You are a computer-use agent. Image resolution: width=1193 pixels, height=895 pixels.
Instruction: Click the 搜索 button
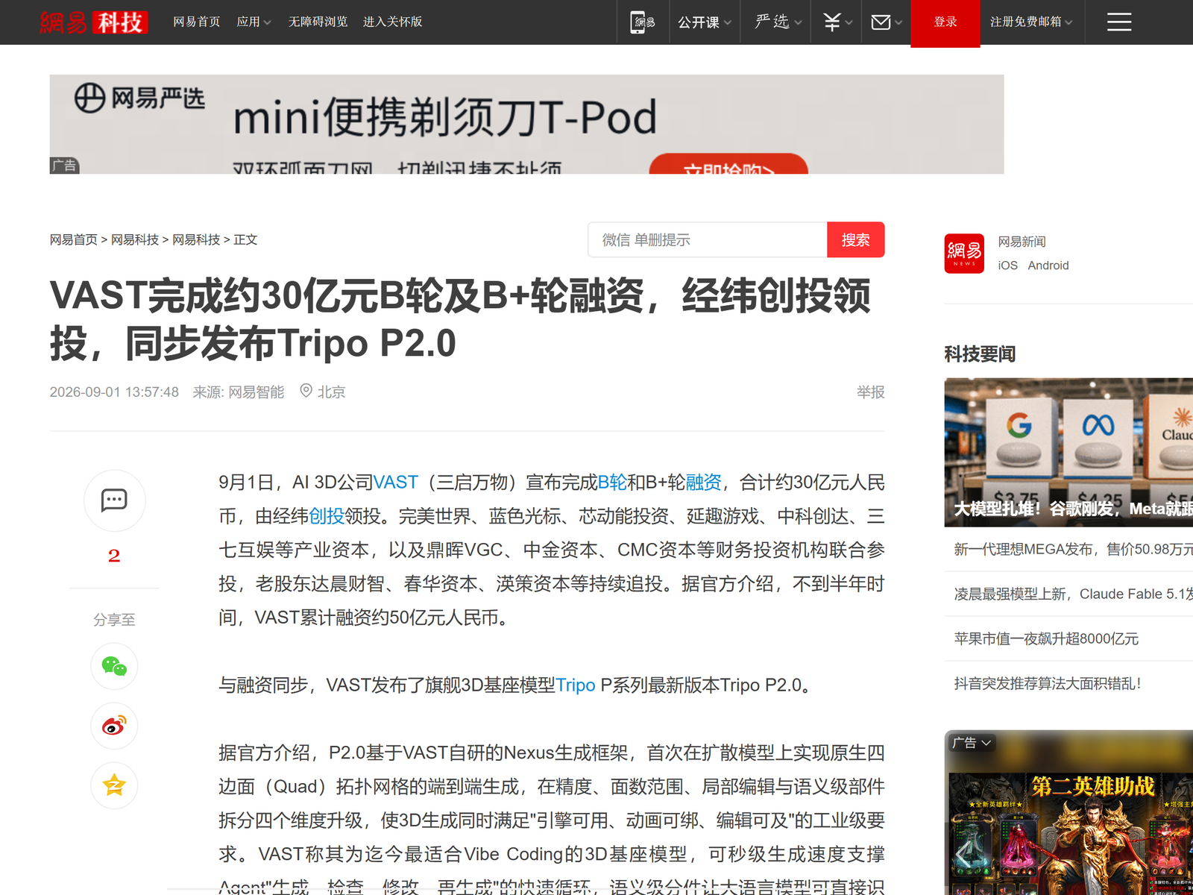tap(856, 239)
